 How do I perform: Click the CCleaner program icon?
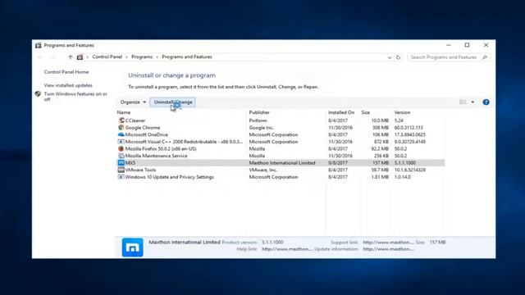(121, 120)
